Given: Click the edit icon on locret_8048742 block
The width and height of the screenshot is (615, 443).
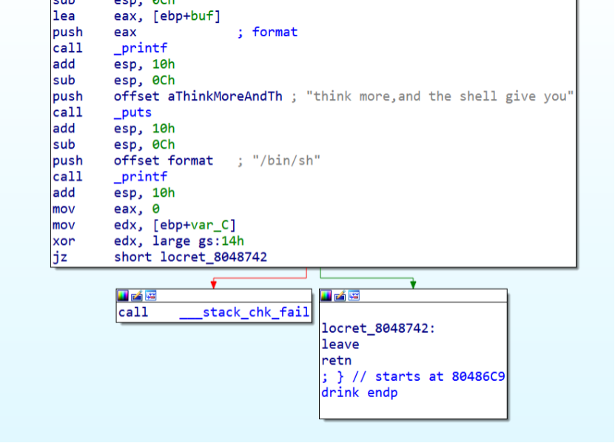Looking at the screenshot, I should (x=340, y=296).
